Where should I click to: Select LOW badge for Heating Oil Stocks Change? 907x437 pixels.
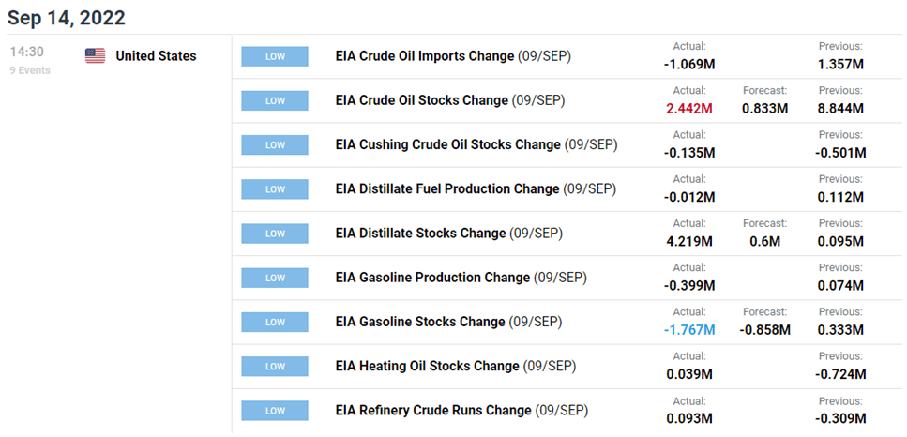(275, 367)
